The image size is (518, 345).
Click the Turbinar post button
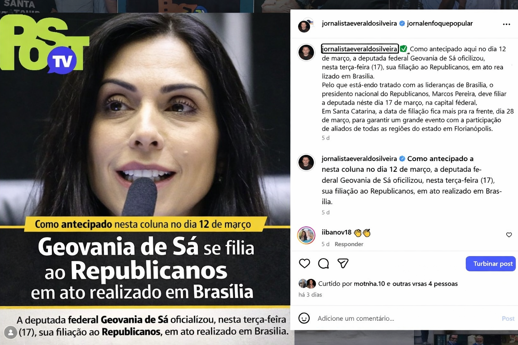click(491, 263)
